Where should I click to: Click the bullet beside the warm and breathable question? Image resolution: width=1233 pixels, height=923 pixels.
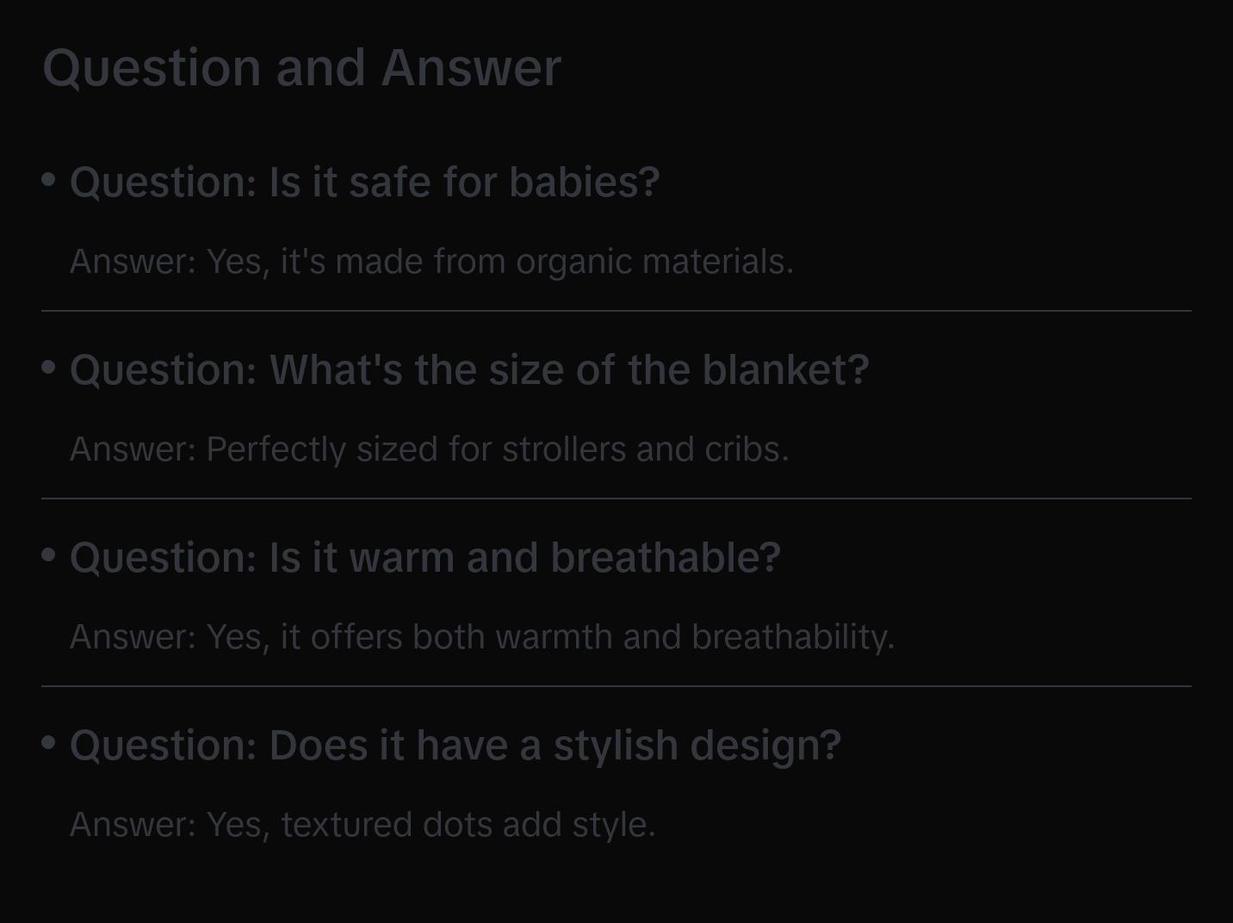[x=49, y=554]
